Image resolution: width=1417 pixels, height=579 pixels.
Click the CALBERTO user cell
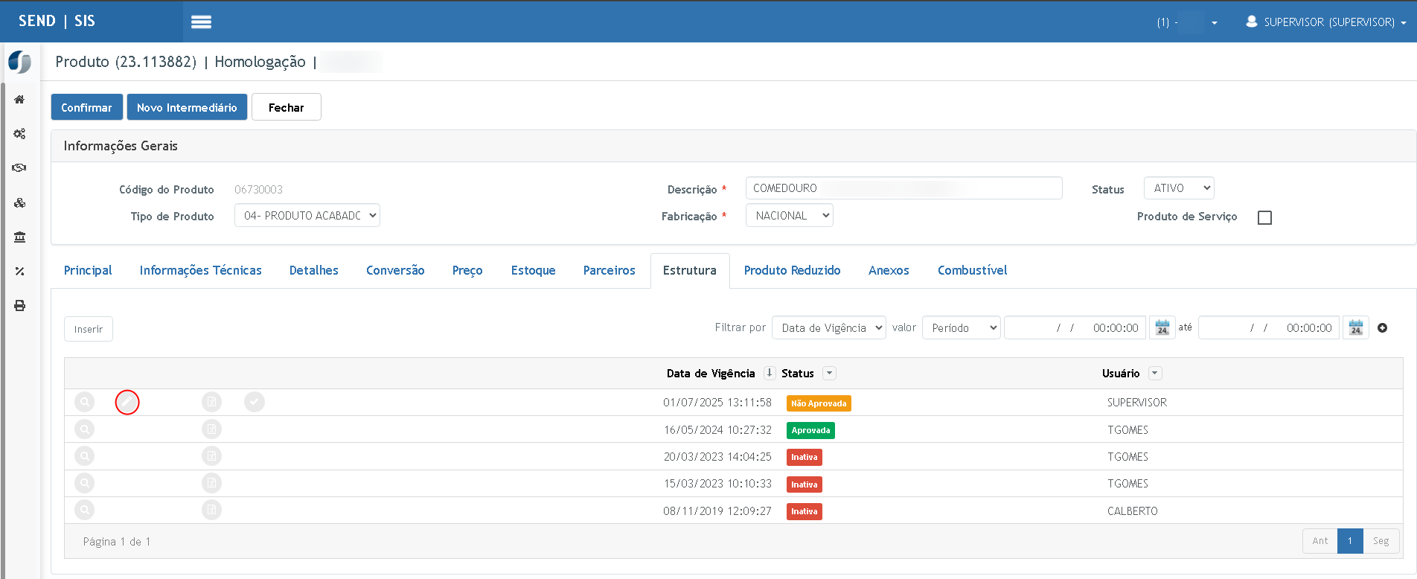tap(1133, 511)
